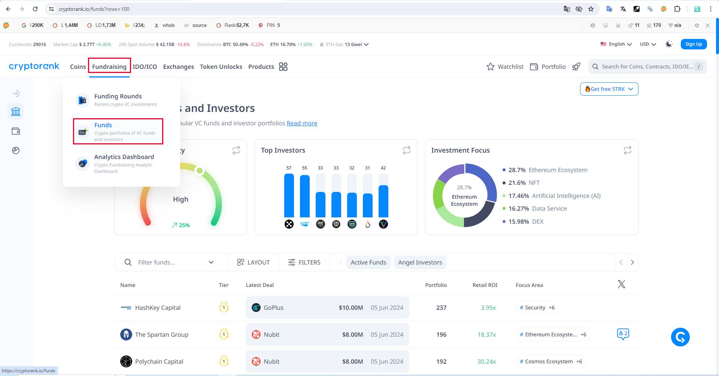Switch the Investment Focus widget view
The height and width of the screenshot is (376, 719).
coord(628,150)
